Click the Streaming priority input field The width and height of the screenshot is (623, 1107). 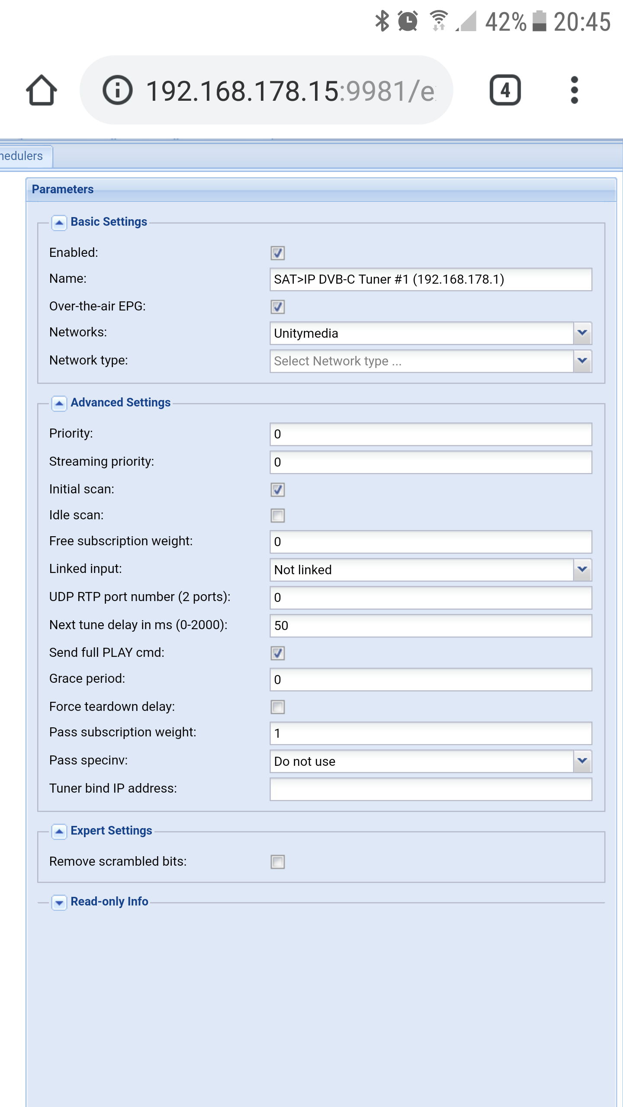coord(431,462)
